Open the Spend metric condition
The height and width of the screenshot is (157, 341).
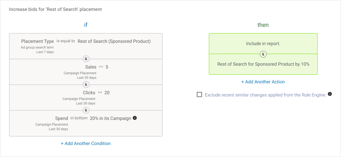coord(62,118)
